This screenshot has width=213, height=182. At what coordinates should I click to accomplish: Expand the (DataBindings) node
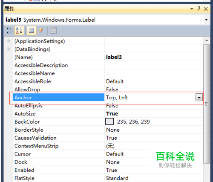point(9,49)
